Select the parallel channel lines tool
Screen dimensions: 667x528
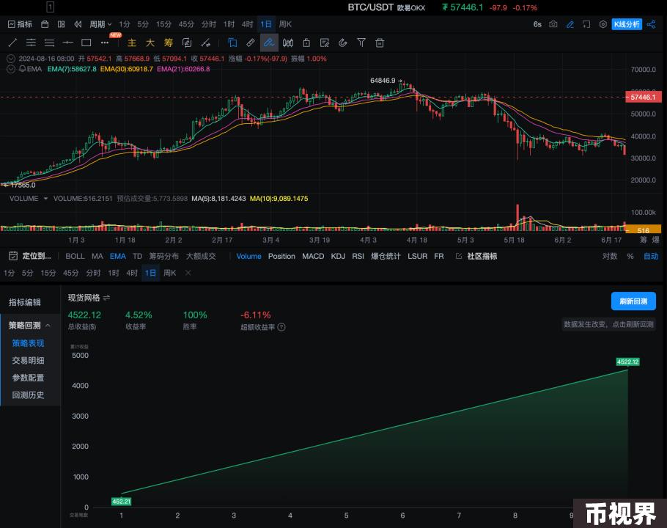click(x=31, y=43)
